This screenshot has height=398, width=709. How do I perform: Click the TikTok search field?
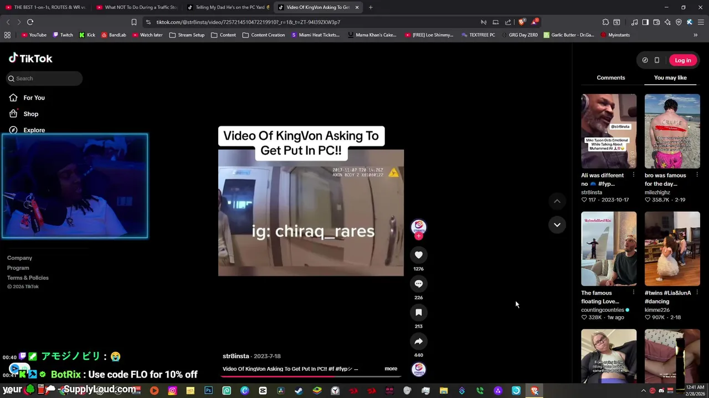tap(44, 78)
